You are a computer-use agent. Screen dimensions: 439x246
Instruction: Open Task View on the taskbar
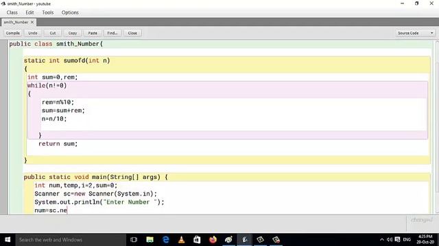click(134, 240)
